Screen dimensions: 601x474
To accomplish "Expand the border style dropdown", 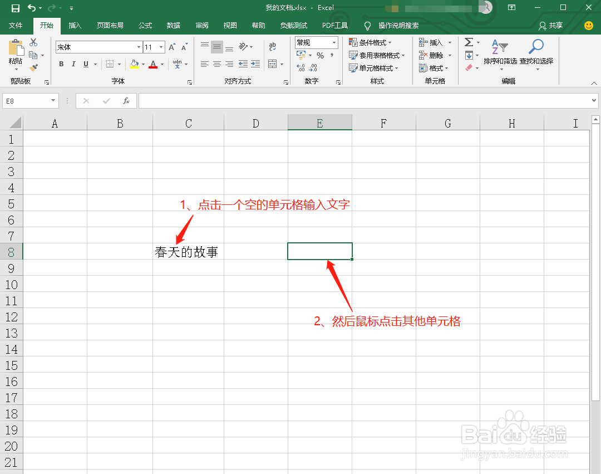I will [x=118, y=64].
